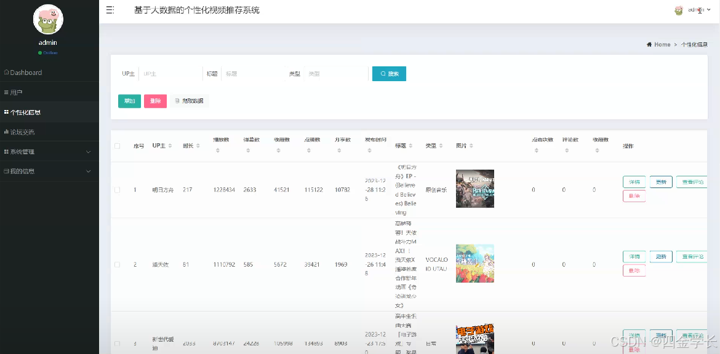Open the admin account dropdown at top right
720x354 pixels.
pos(692,10)
